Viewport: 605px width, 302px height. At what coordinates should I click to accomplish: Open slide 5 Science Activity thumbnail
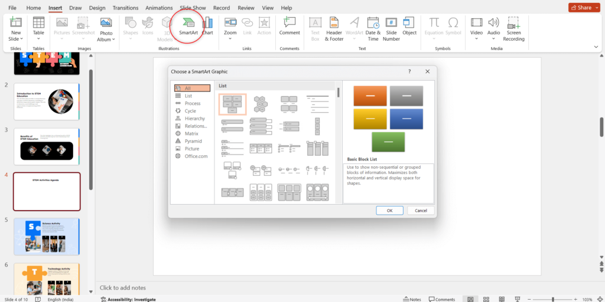46,237
